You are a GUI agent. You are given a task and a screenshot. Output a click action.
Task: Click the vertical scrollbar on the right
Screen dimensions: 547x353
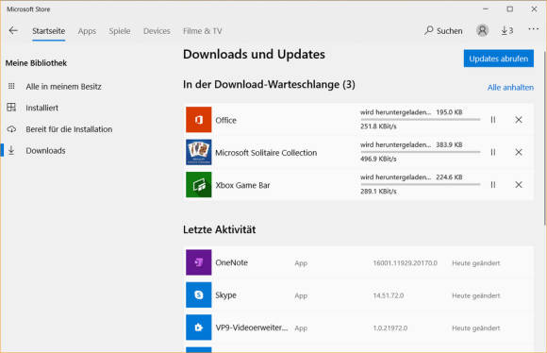tap(544, 138)
